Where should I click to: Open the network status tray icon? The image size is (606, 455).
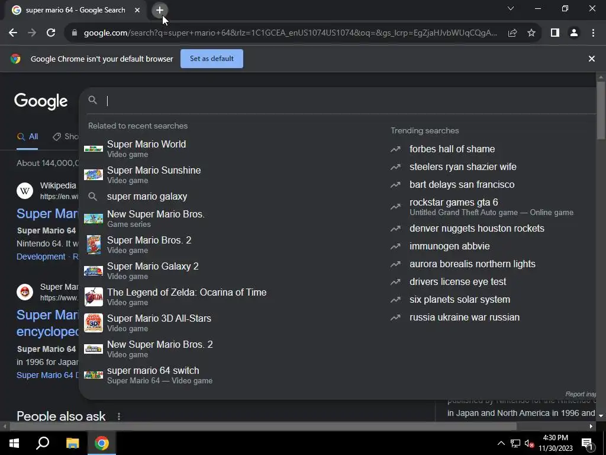coord(515,443)
